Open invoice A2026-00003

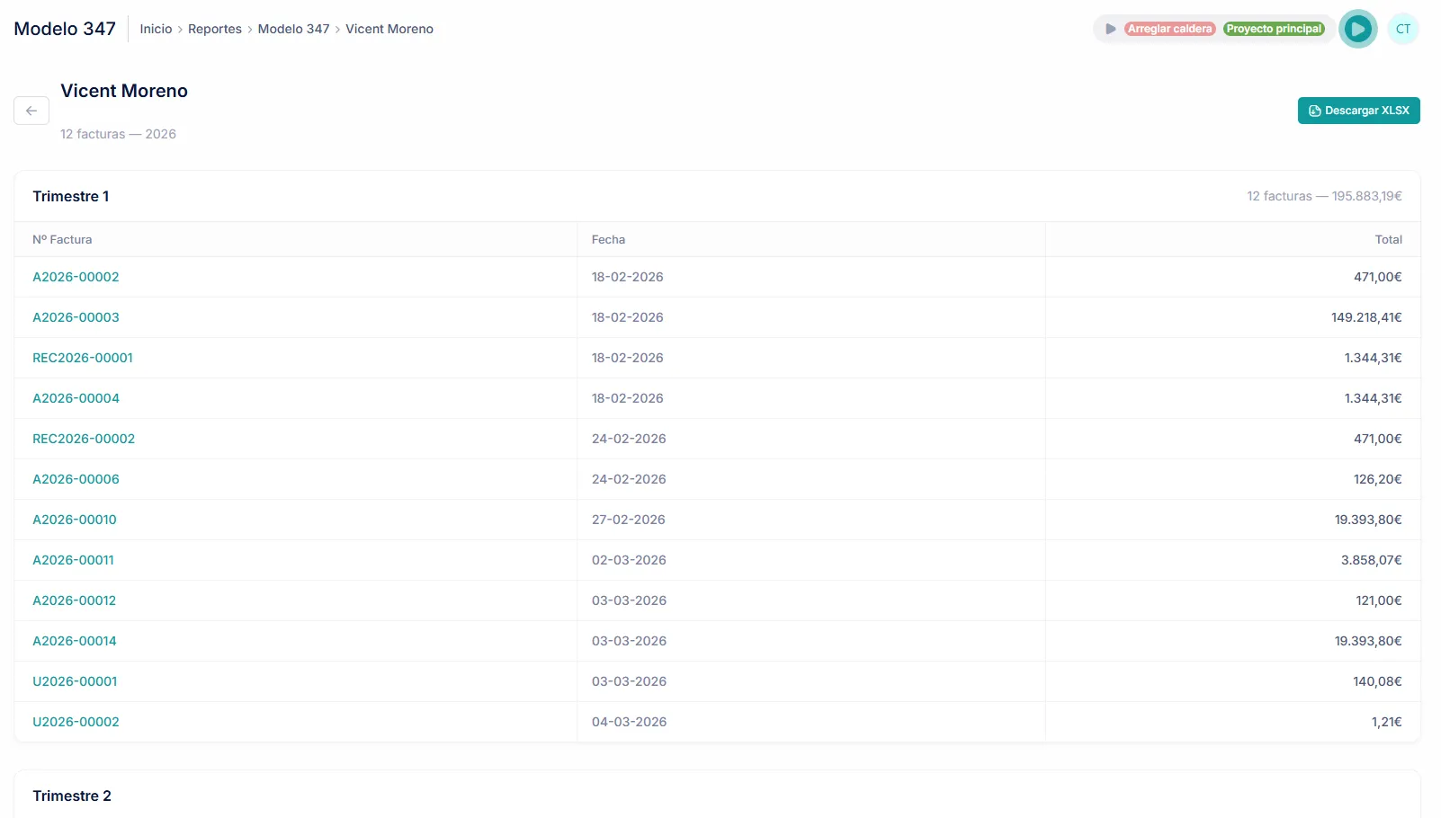pos(76,317)
